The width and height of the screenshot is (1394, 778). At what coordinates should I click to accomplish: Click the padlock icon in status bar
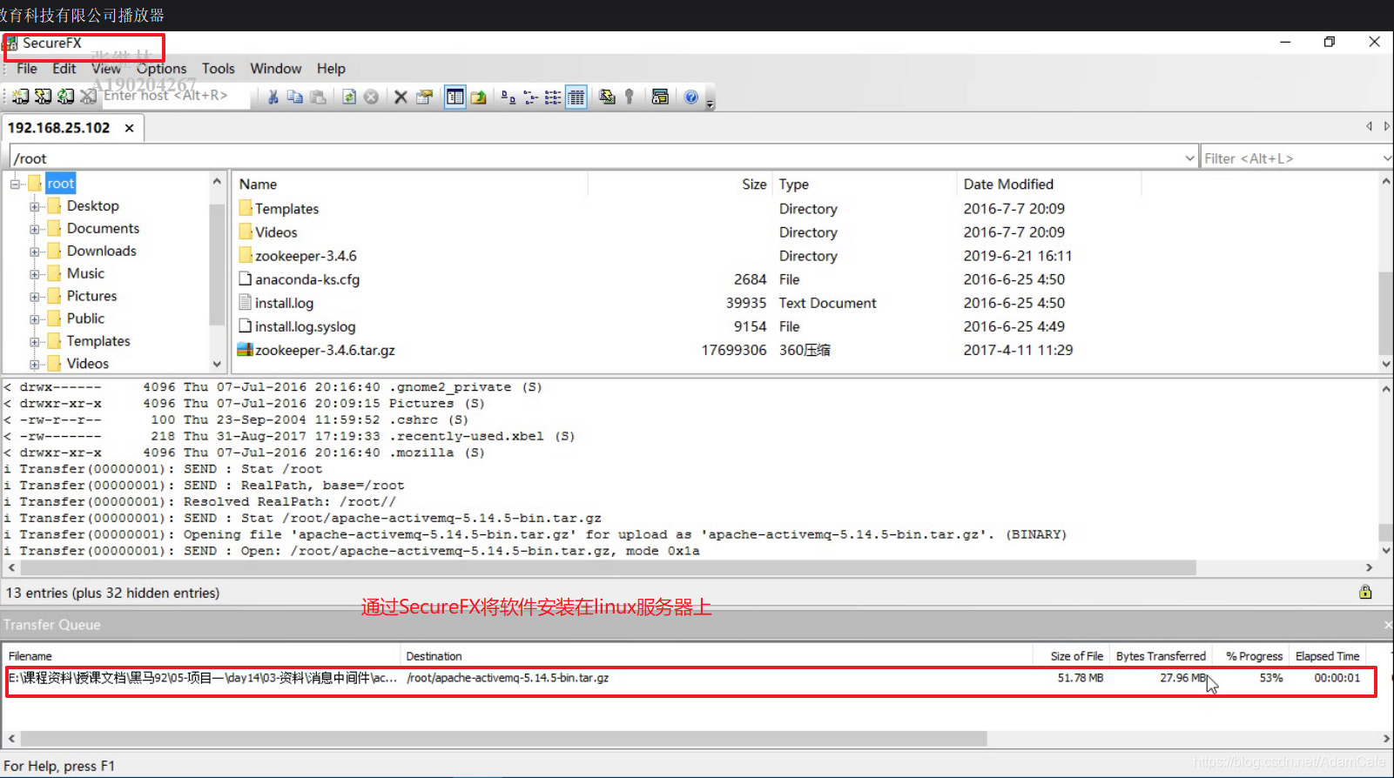pos(1365,592)
